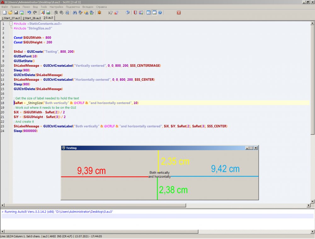
Task: Click line number 18 in the margin
Action: click(x=3, y=103)
